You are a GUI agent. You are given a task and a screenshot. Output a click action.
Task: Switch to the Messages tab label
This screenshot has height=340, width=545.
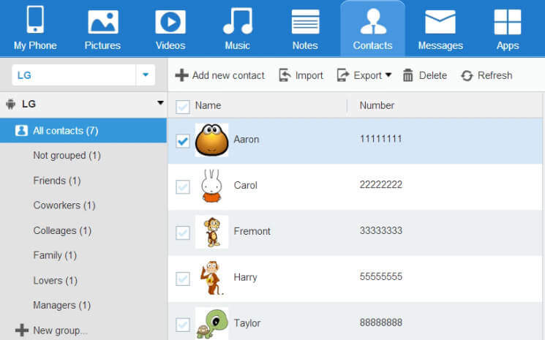coord(440,45)
